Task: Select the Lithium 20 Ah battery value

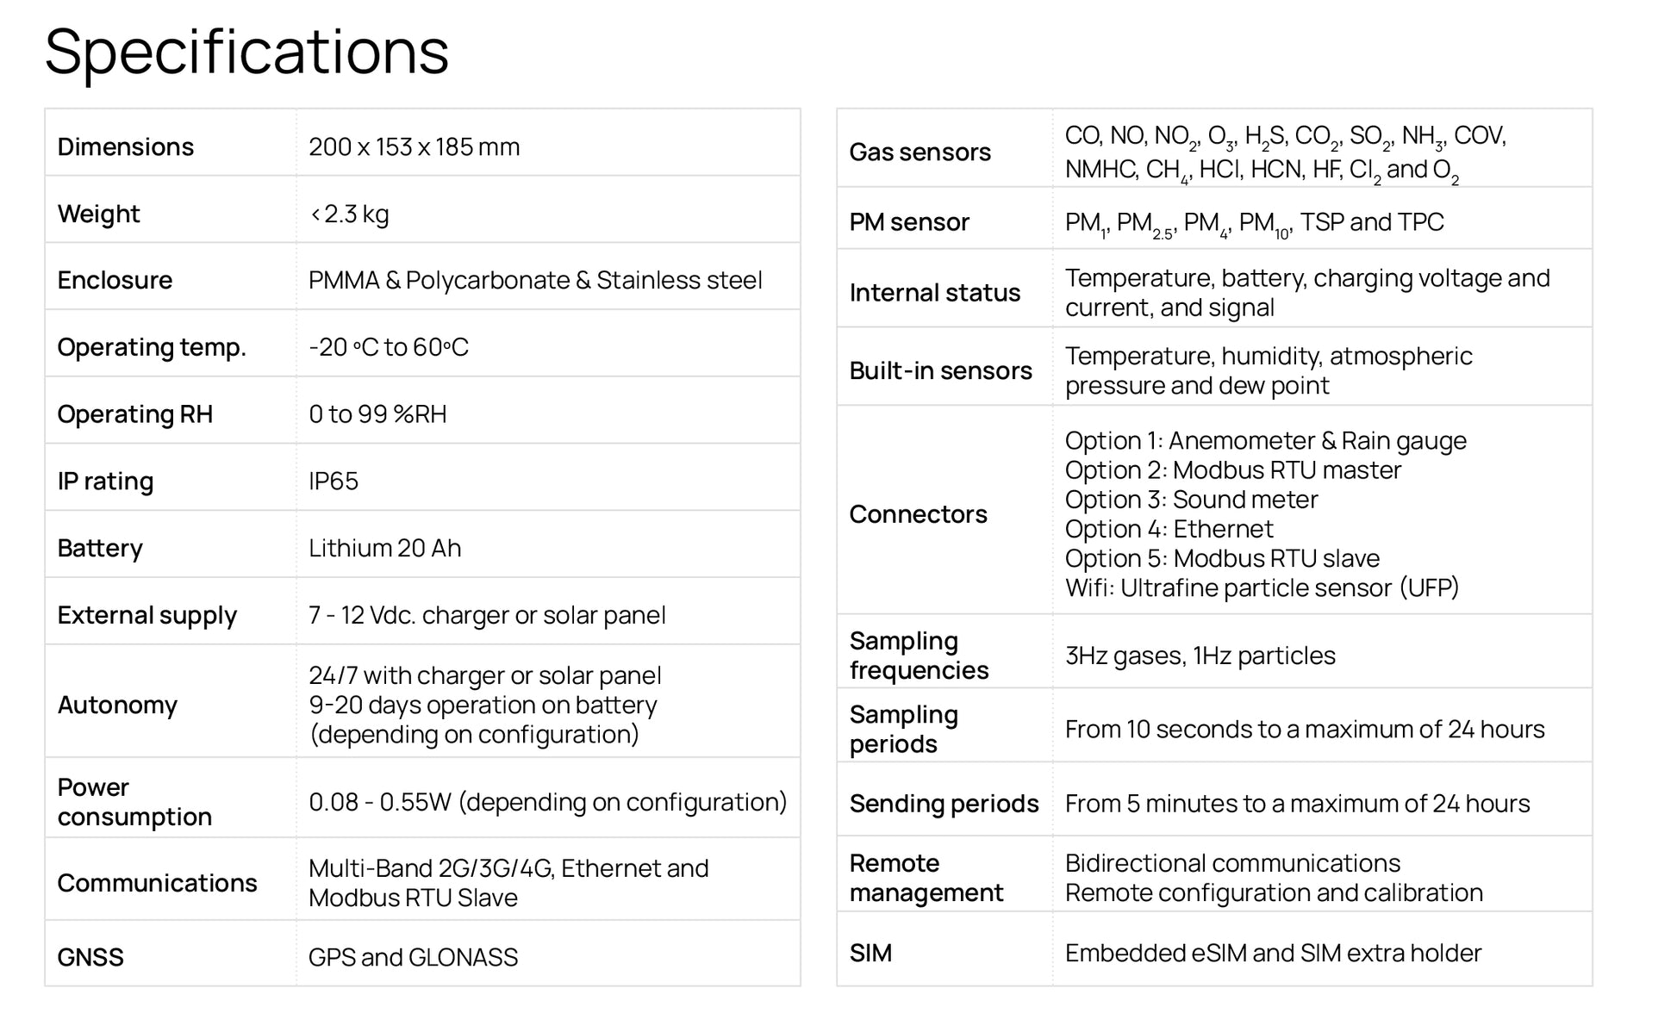Action: coord(384,549)
